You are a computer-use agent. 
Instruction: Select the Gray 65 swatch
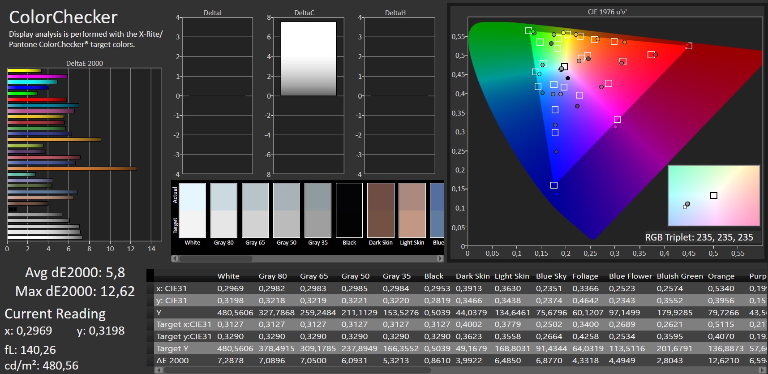coord(255,210)
